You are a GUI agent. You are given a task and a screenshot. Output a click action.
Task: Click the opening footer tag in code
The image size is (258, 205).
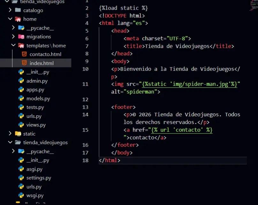123,107
